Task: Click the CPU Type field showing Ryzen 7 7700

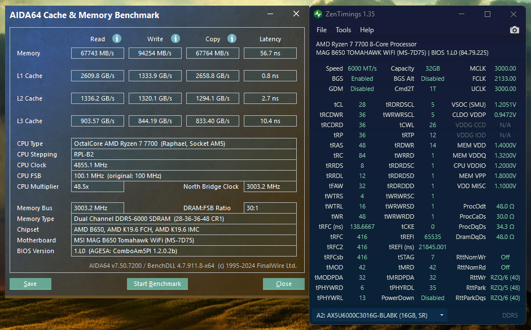Action: pos(184,144)
